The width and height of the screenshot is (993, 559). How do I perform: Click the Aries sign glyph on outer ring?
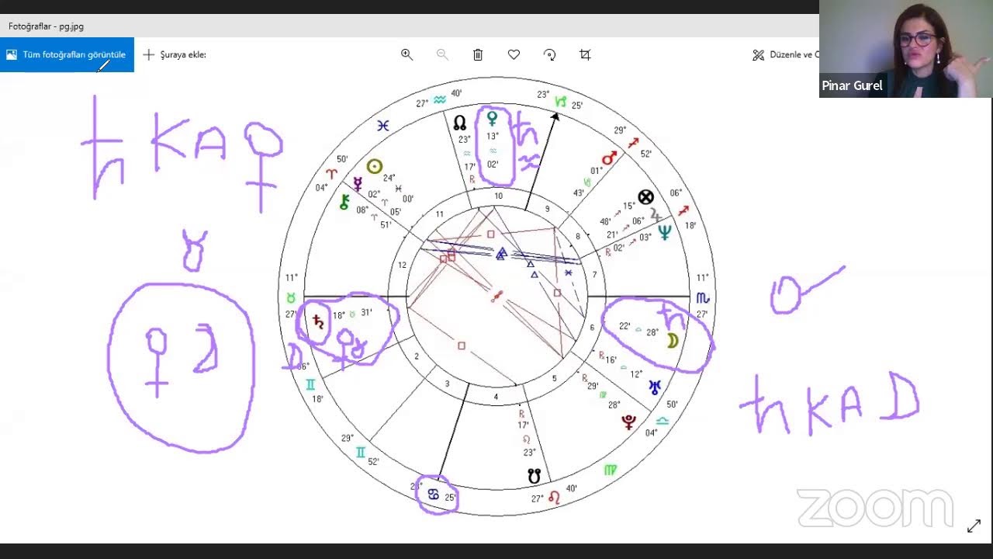click(333, 175)
